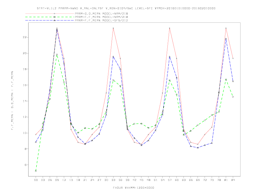Select legend entry PARM=F.F_MEAN MODEL=GFS/212

101,20
